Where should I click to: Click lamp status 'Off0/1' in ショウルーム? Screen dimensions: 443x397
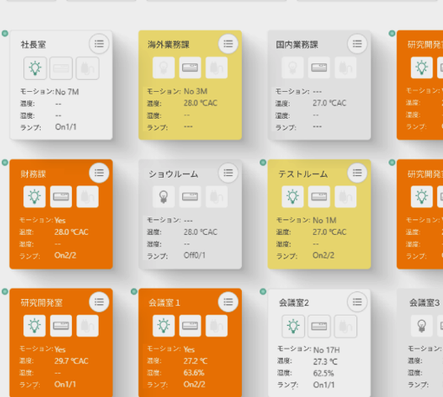pyautogui.click(x=194, y=256)
